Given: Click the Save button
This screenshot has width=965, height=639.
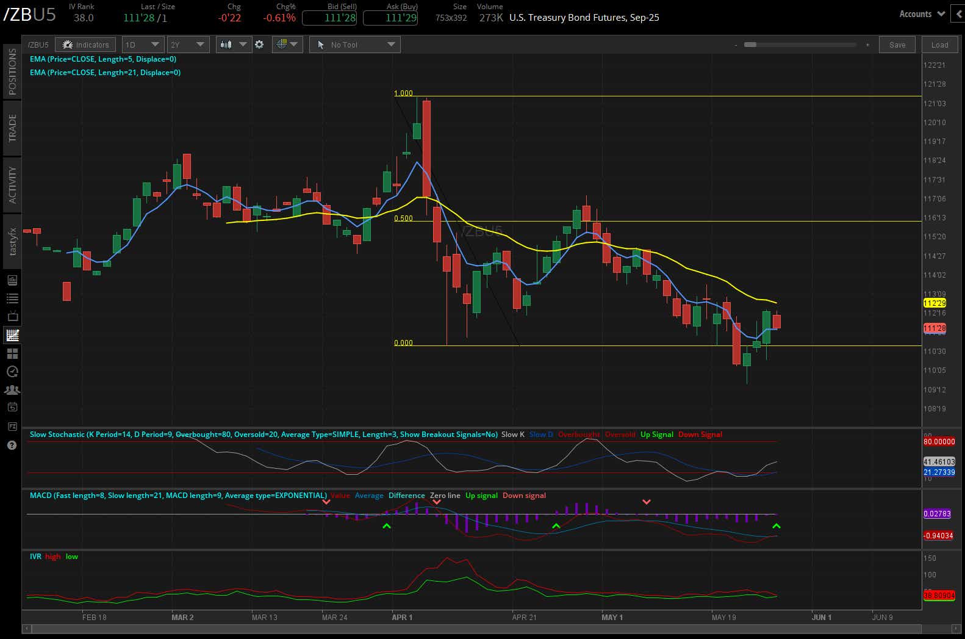Looking at the screenshot, I should [897, 45].
